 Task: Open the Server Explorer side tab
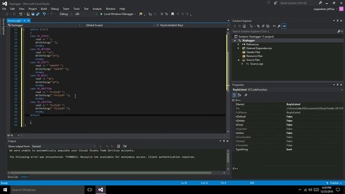click(x=3, y=26)
